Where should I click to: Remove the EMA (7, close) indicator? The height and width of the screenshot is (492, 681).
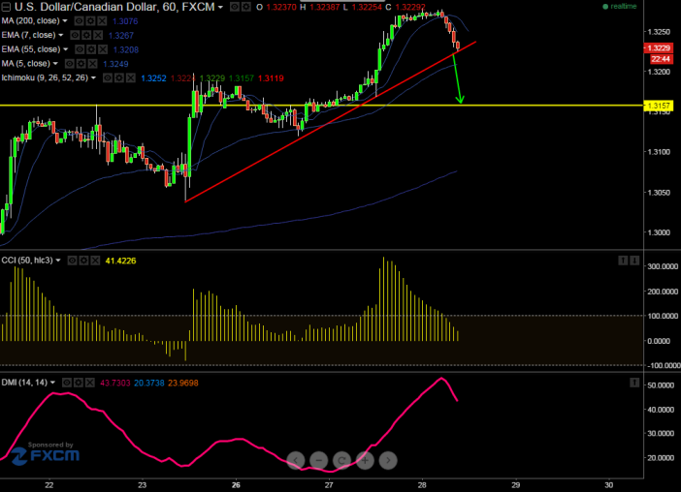click(98, 35)
